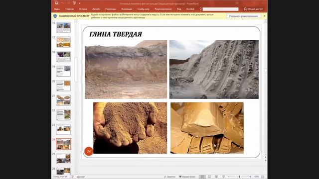319x179 pixels.
Task: Select slide 23 thumbnail
Action: tap(63, 129)
